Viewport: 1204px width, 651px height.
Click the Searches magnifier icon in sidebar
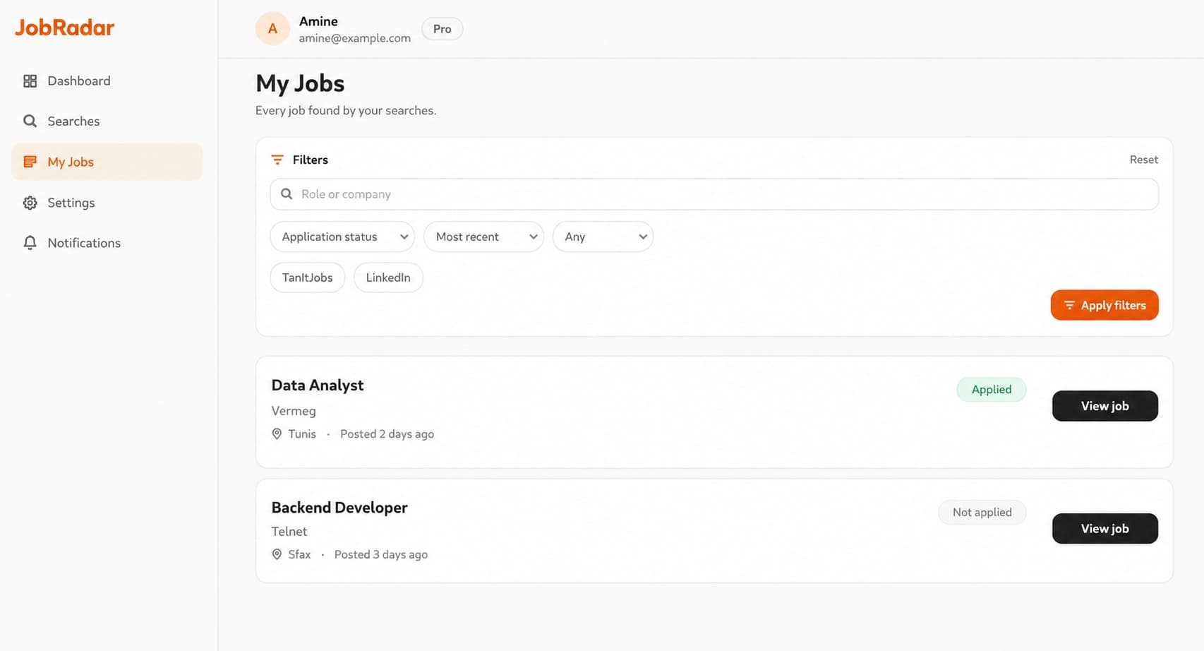30,121
